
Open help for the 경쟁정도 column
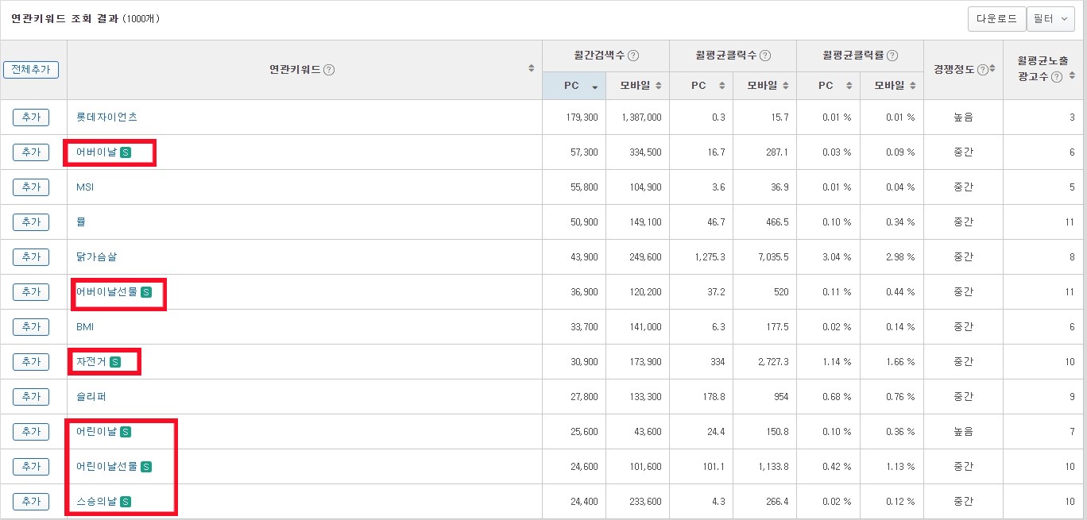click(x=982, y=70)
